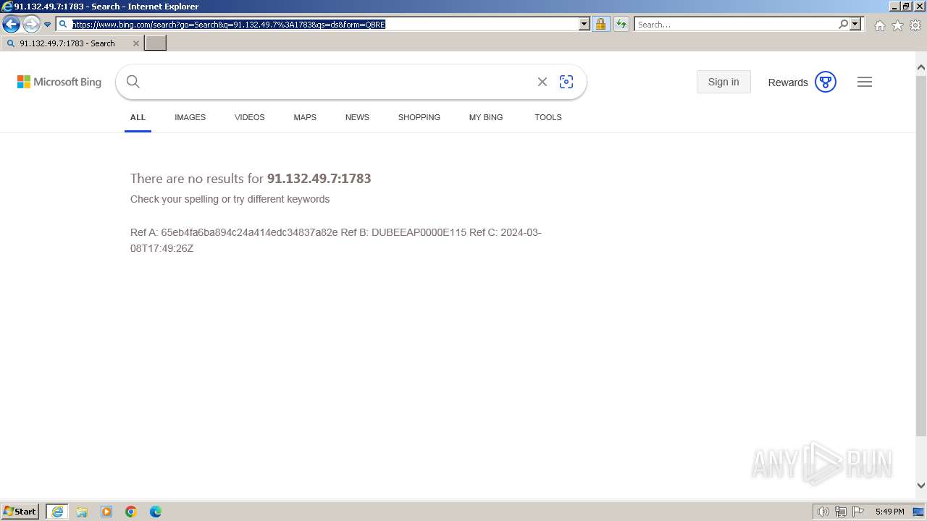The width and height of the screenshot is (927, 521).
Task: Close the 91.132.49.7:1783 Search tab
Action: [135, 43]
